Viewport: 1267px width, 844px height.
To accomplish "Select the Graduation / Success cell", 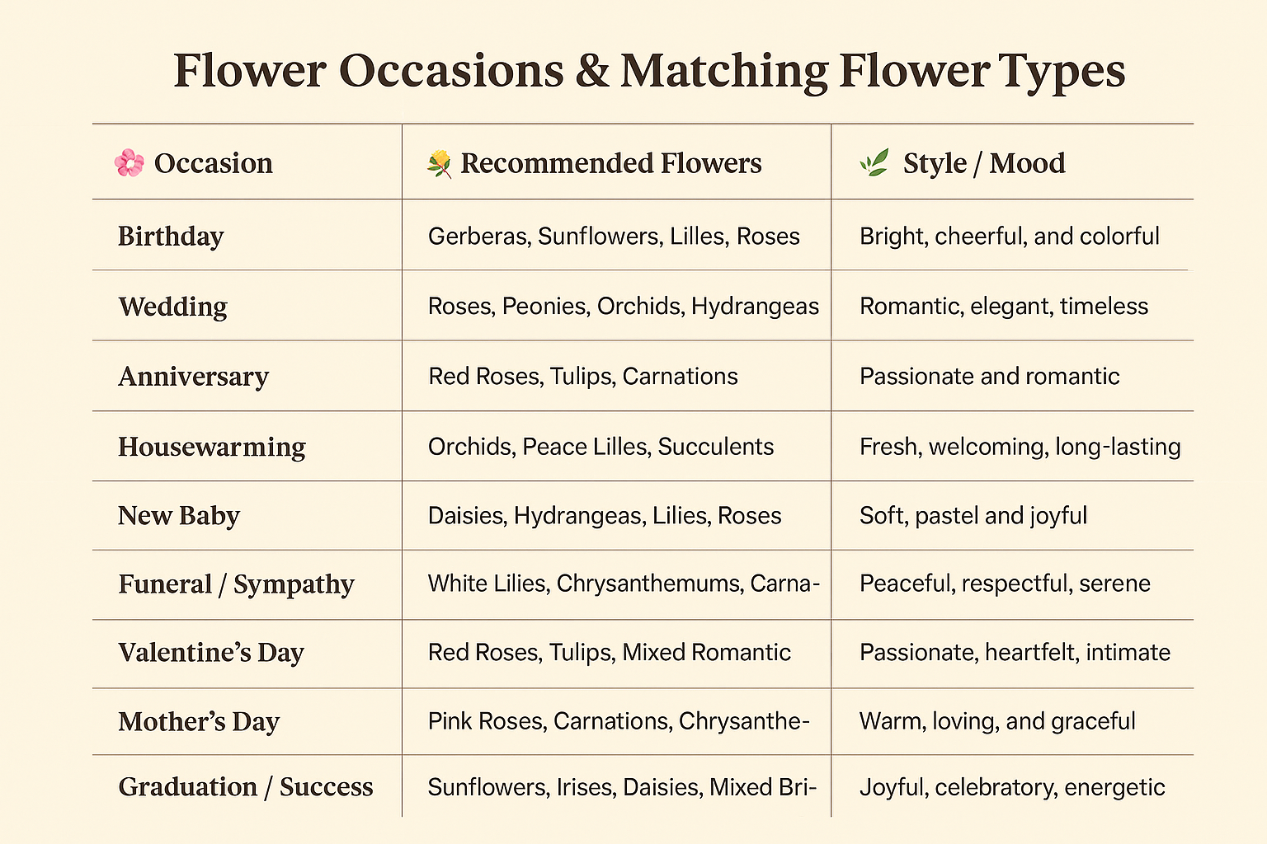I will click(246, 787).
